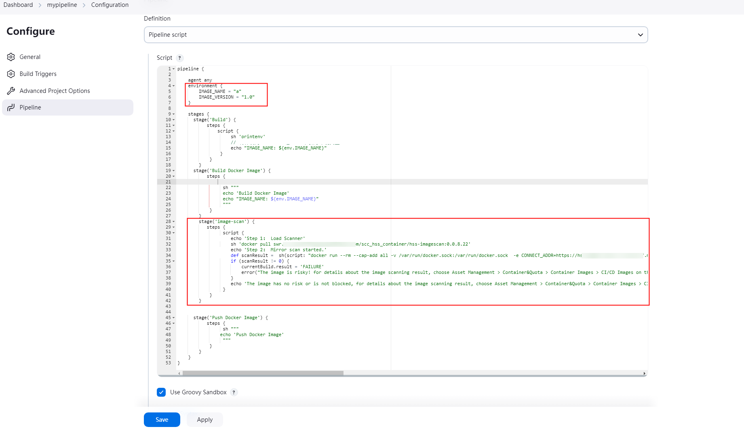
Task: Go to the Build Triggers section
Action: pos(67,74)
